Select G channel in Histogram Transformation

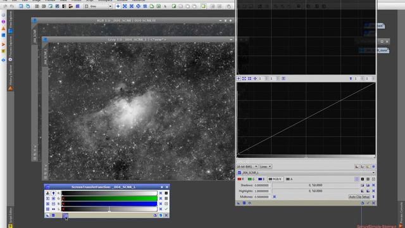[251, 179]
